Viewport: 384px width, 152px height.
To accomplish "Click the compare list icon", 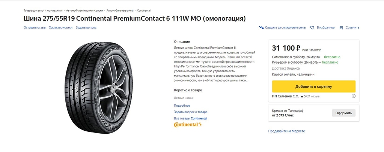I will click(x=341, y=28).
